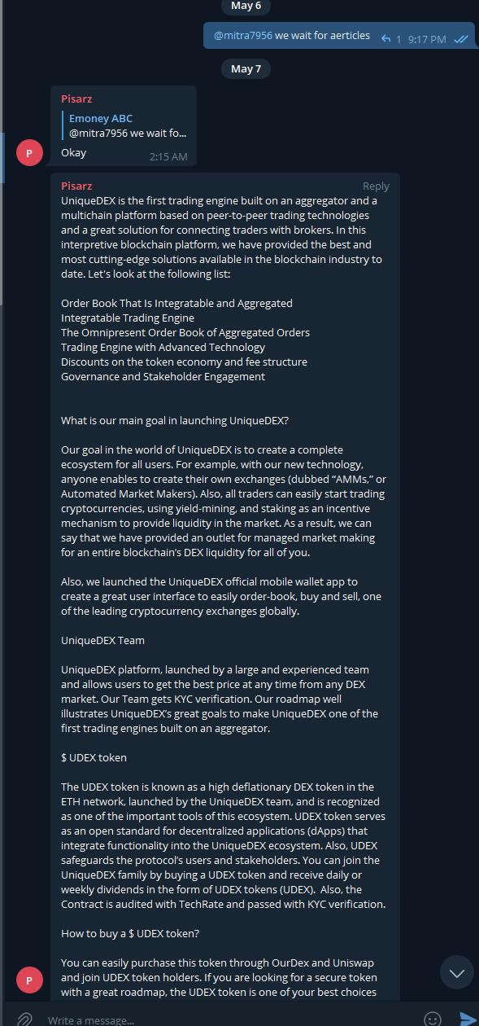Click the 9:17 PM timestamp on the sent message

click(x=427, y=38)
